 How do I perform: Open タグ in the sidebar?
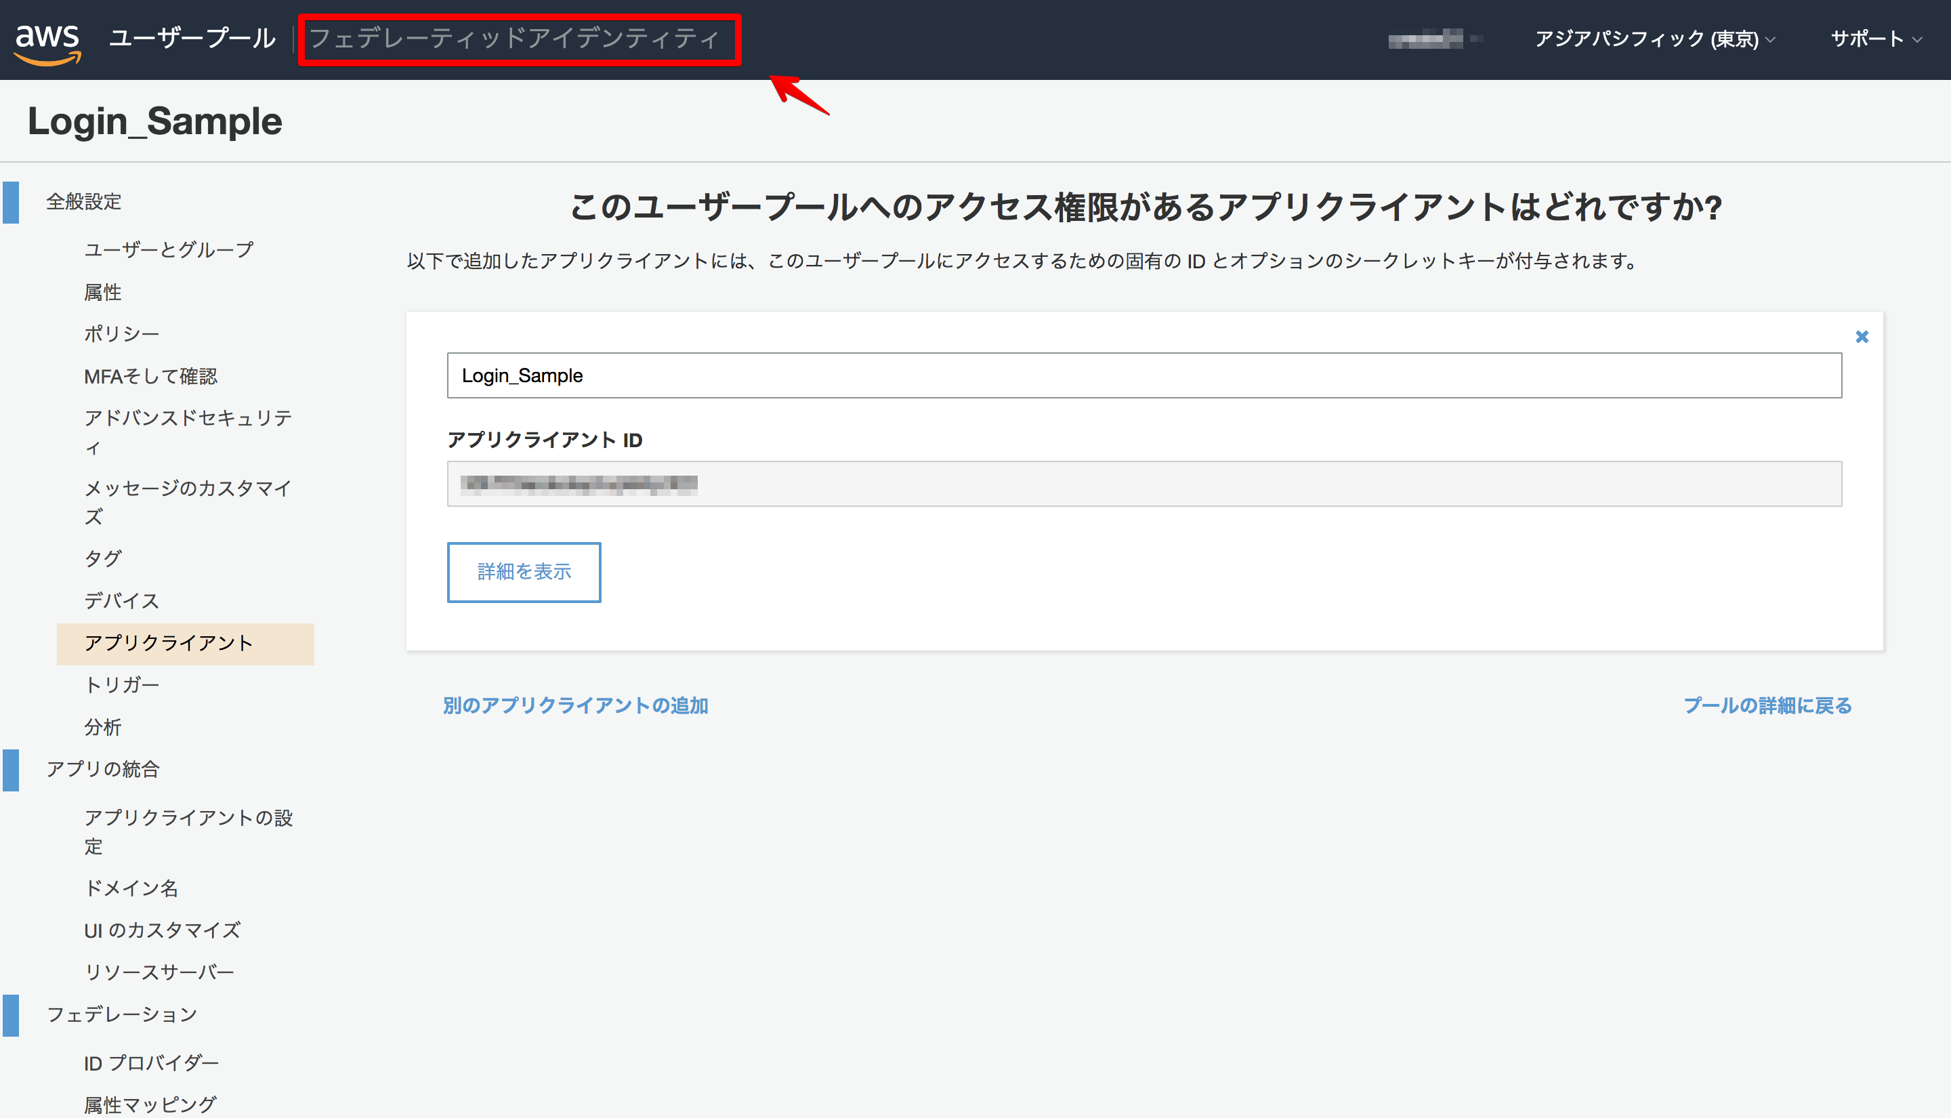[103, 558]
